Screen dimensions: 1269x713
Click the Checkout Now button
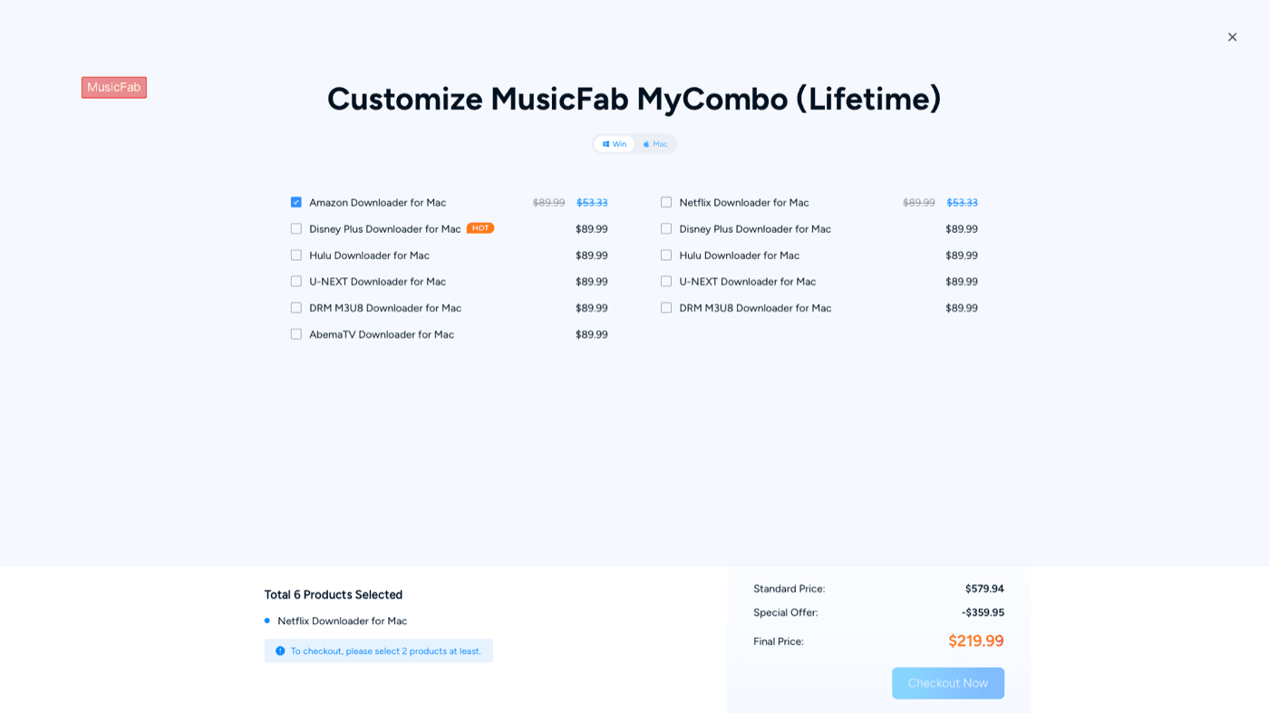pyautogui.click(x=948, y=683)
